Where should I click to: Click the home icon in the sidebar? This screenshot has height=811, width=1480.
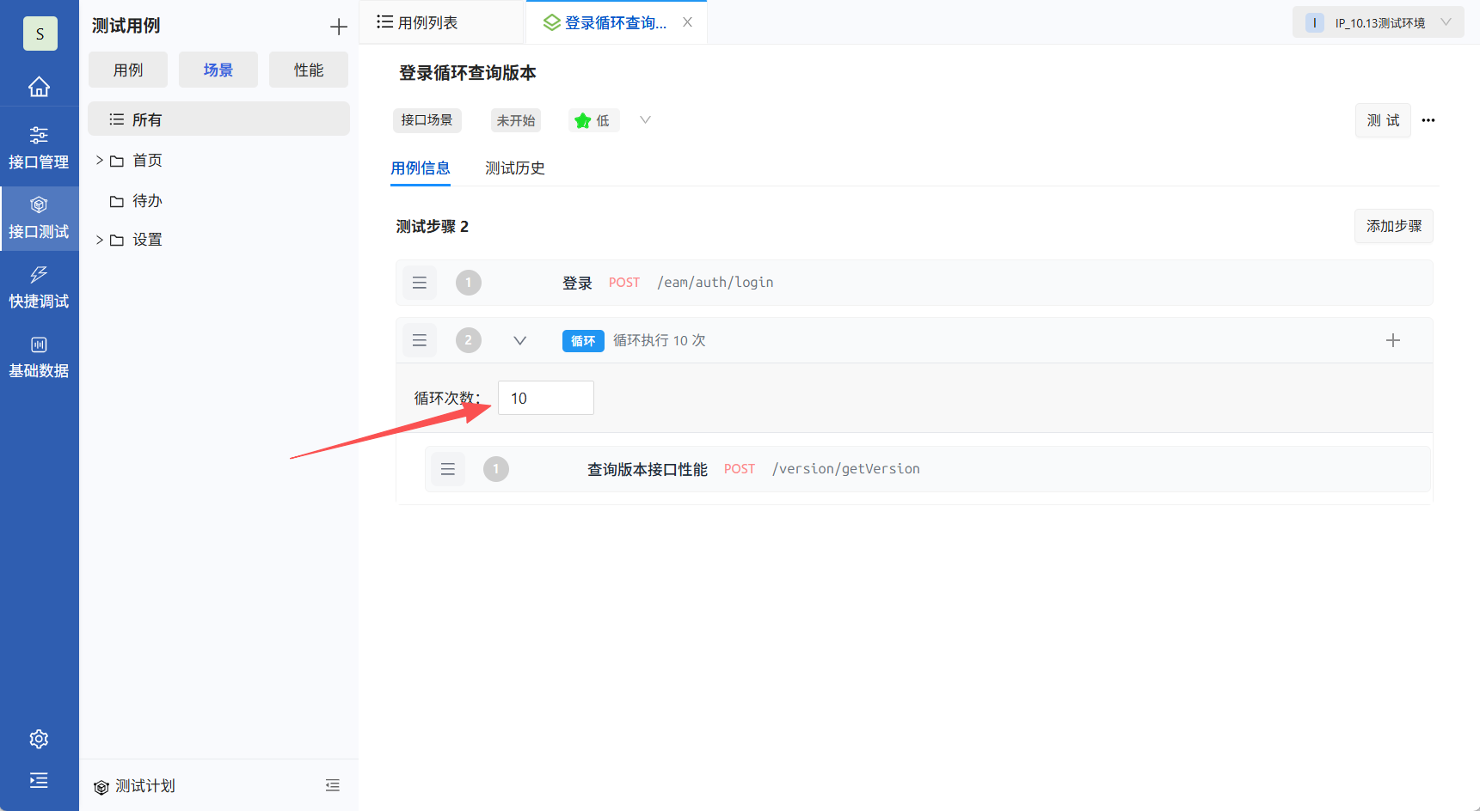click(39, 86)
